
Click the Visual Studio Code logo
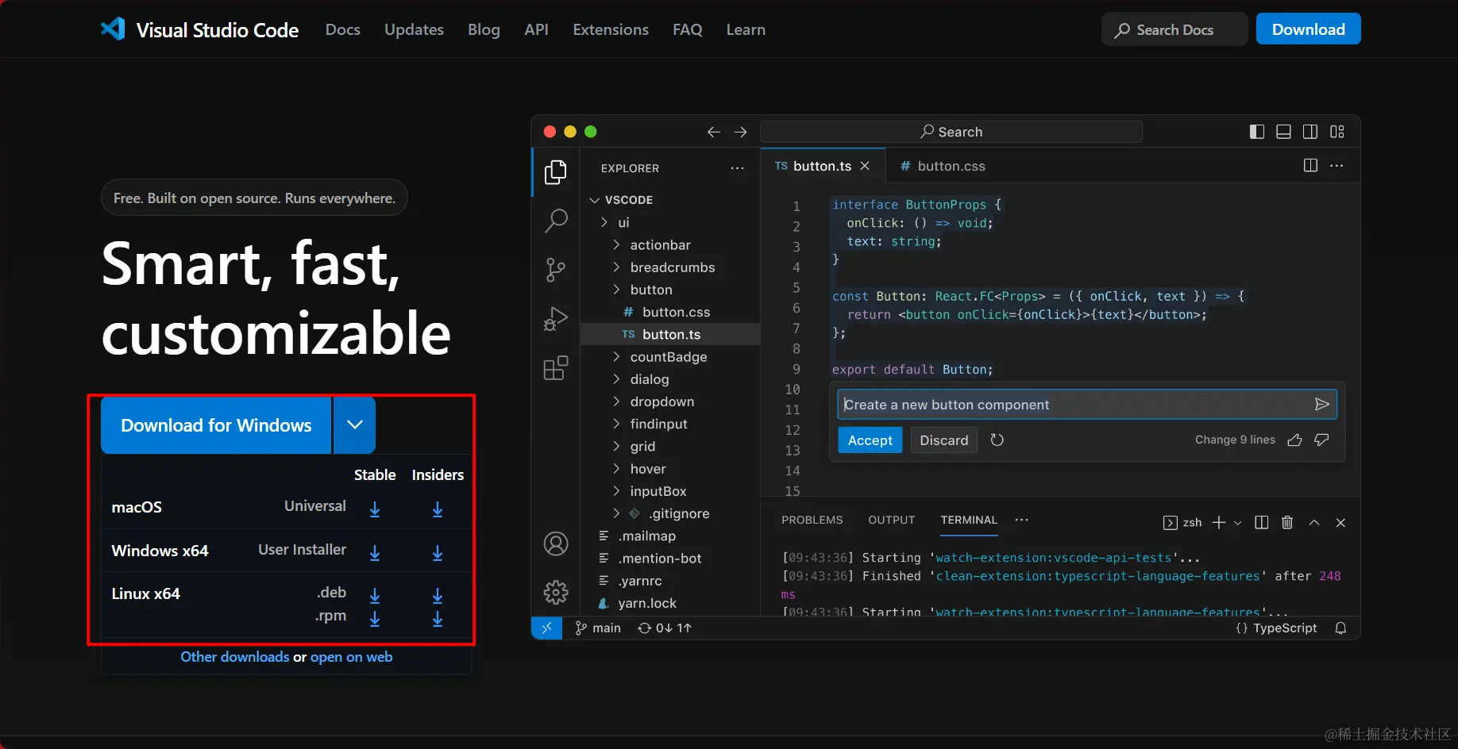click(113, 29)
